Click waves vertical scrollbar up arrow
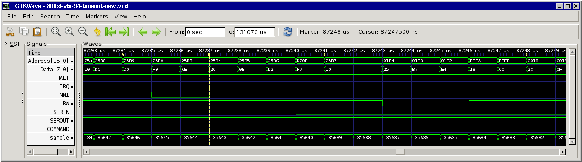The height and width of the screenshot is (162, 582). [x=572, y=52]
